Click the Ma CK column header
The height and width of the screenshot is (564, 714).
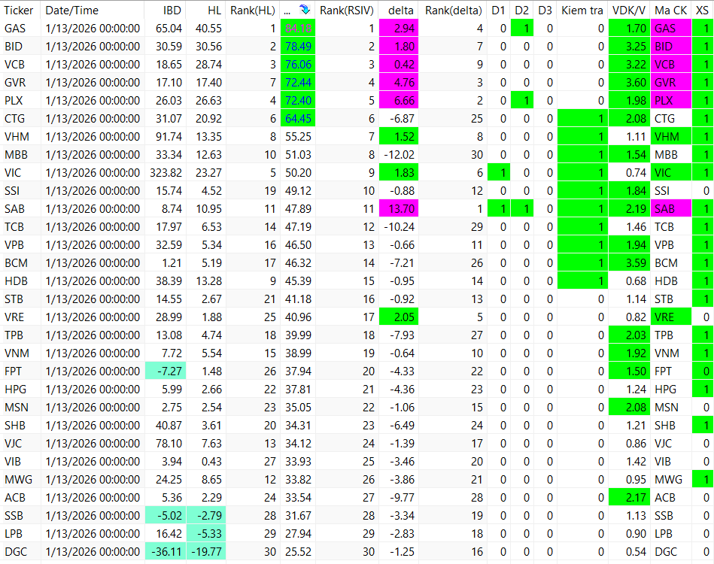[x=671, y=10]
